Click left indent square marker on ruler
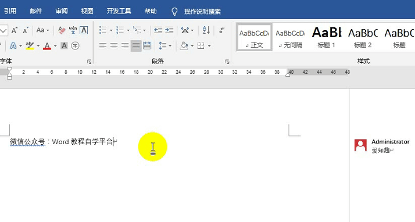The image size is (415, 222). [x=9, y=78]
